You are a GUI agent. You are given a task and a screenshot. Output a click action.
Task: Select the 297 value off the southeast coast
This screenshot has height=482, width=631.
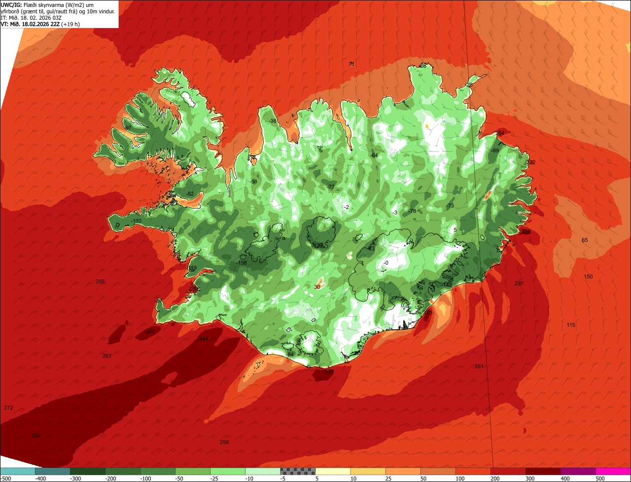coord(519,284)
